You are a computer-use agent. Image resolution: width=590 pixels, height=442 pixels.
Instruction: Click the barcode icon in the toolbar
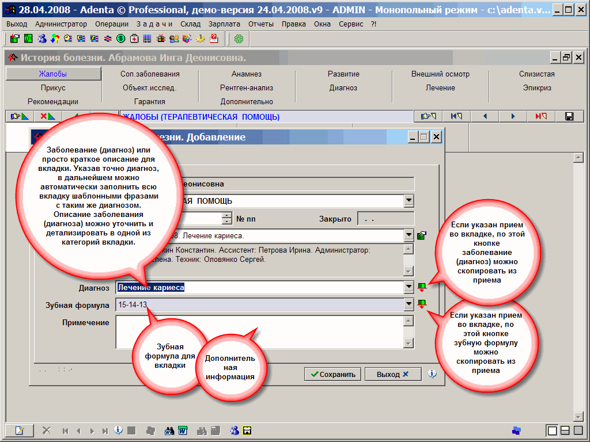click(147, 39)
